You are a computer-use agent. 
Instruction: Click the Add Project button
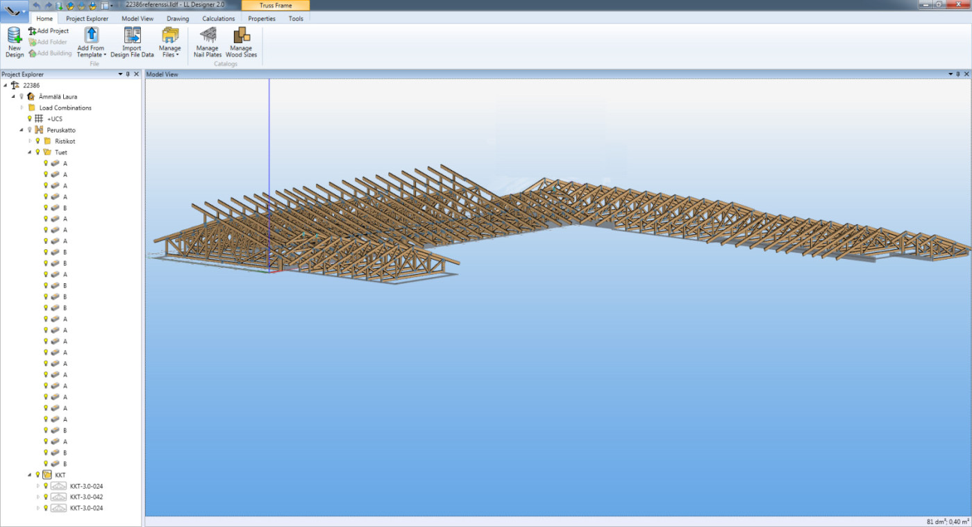[48, 31]
